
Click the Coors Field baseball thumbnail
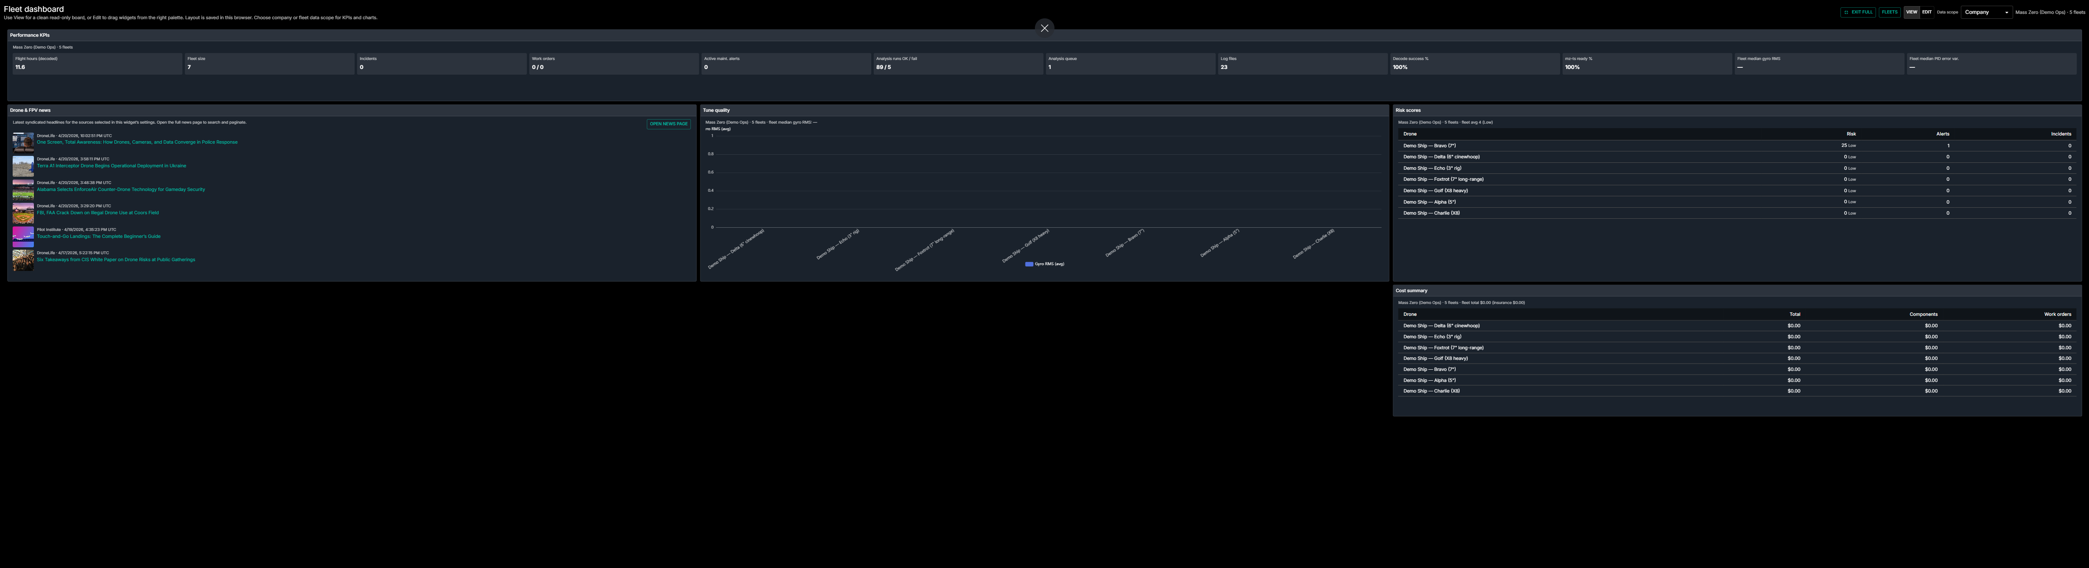point(23,213)
